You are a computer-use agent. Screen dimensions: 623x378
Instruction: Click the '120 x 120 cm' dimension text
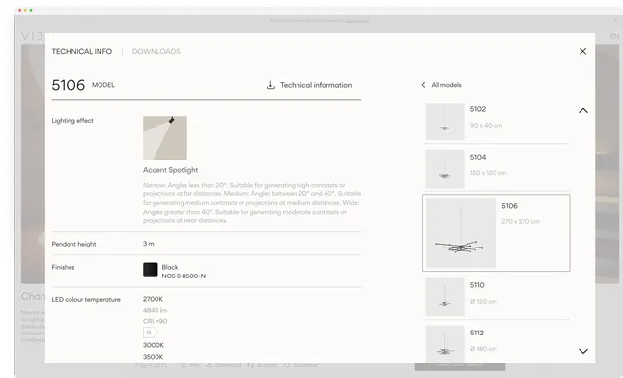pos(489,173)
